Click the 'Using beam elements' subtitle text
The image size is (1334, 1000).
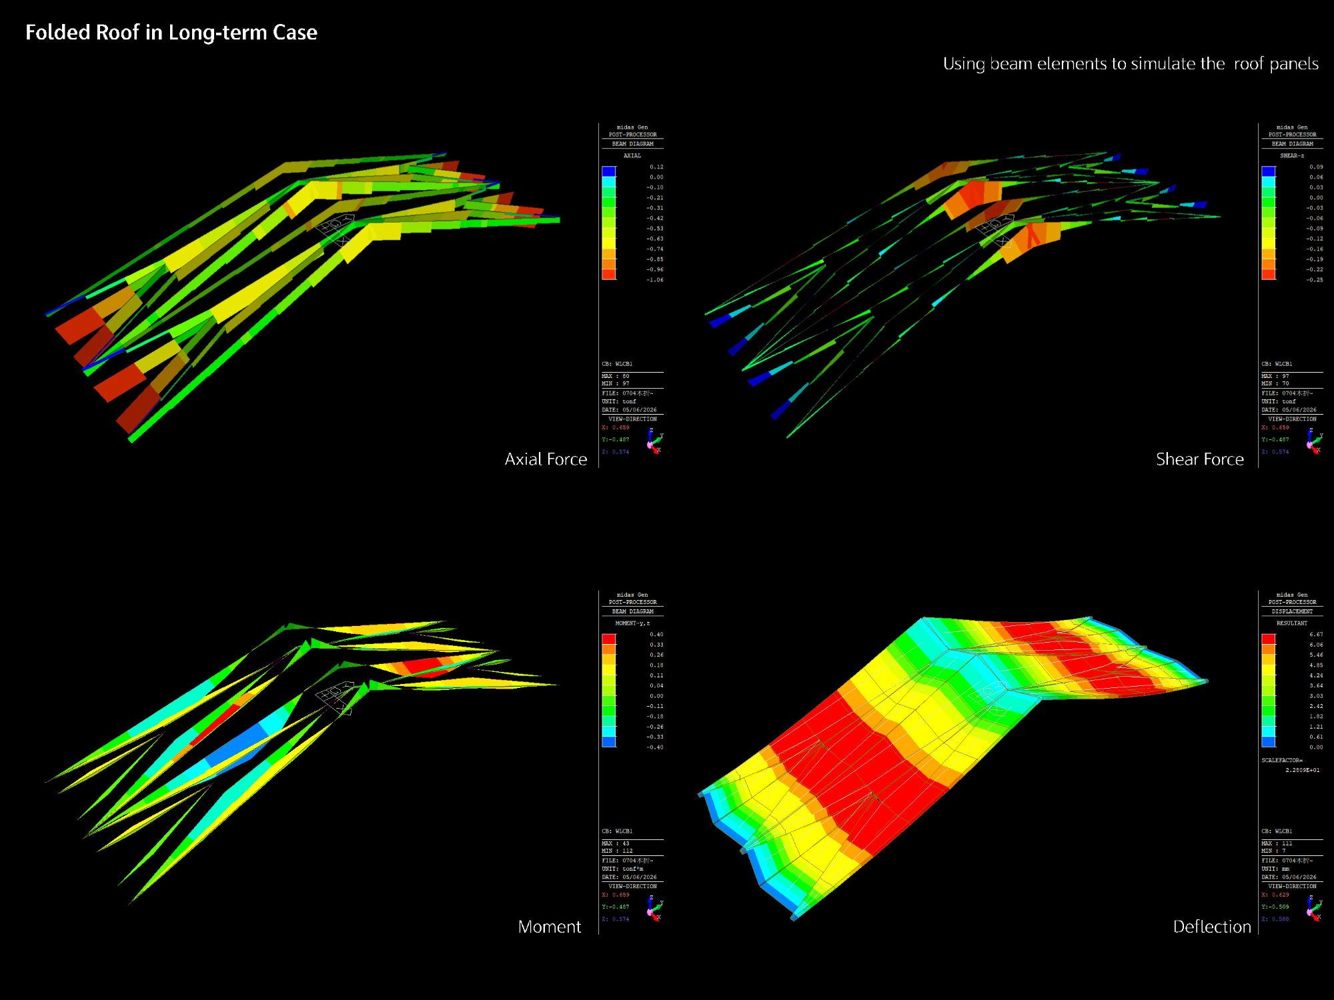1131,64
